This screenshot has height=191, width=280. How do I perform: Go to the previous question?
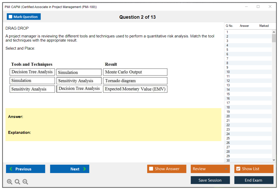26,169
